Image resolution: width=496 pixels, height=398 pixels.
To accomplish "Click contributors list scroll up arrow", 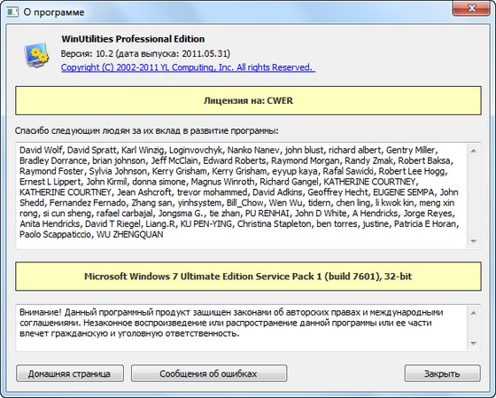I will [x=474, y=151].
